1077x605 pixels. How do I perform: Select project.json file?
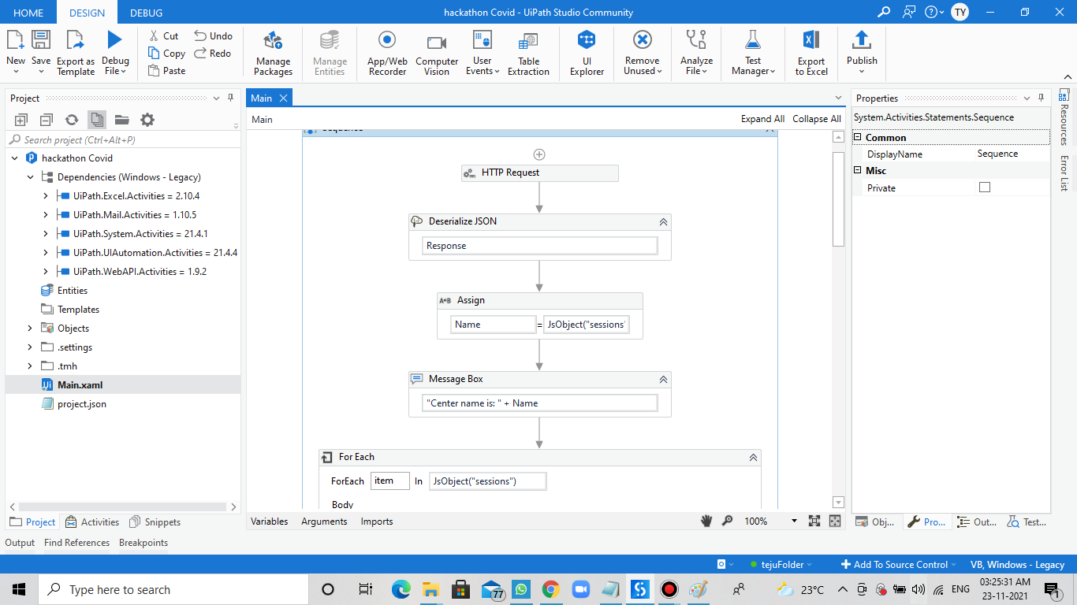pos(81,404)
